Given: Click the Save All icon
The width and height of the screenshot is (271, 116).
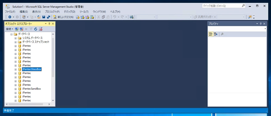Looking at the screenshot, I should (x=49, y=17).
